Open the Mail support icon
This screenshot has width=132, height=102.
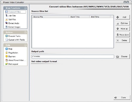coord(7,64)
